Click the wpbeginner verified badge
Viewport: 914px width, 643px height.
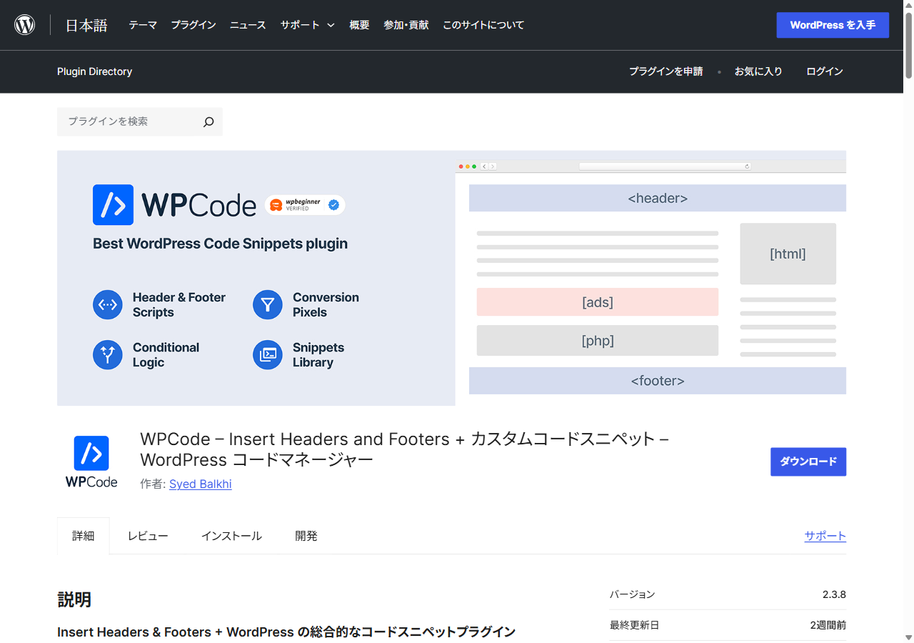[305, 205]
